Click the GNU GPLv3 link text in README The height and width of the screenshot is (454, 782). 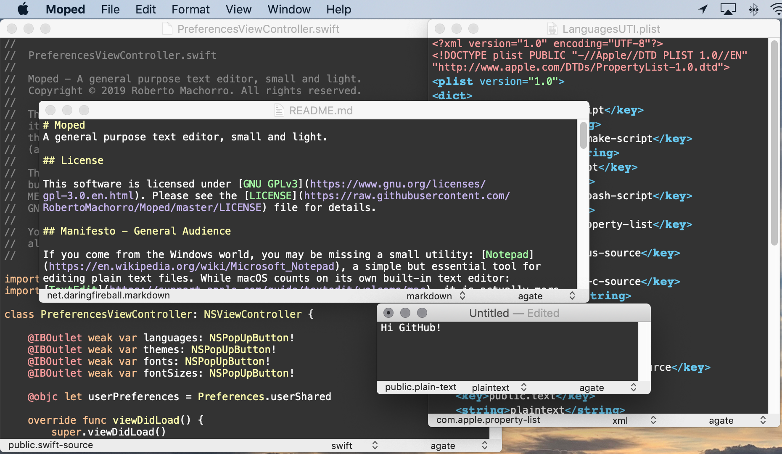coord(270,184)
